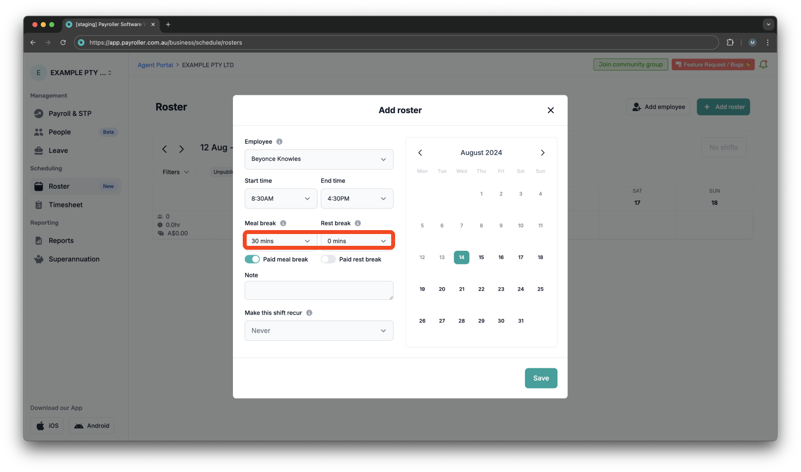Open Leave in sidebar
This screenshot has height=472, width=801.
point(75,150)
